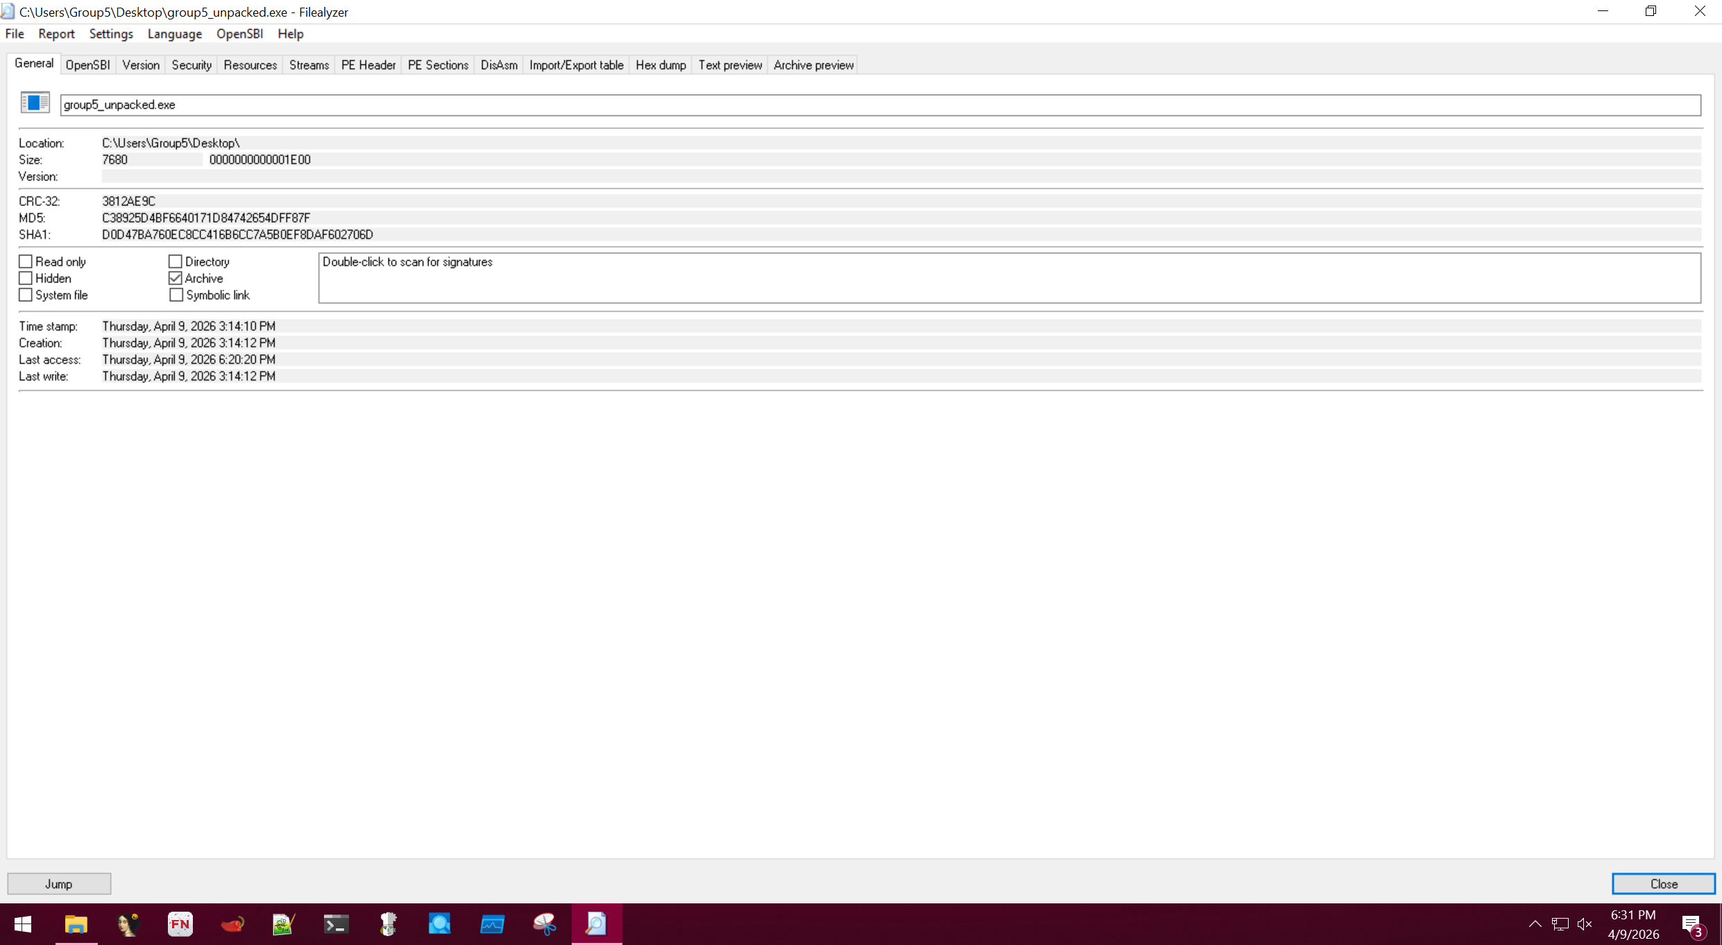The image size is (1722, 945).
Task: Show hidden system tray icons chevron
Action: pyautogui.click(x=1535, y=924)
